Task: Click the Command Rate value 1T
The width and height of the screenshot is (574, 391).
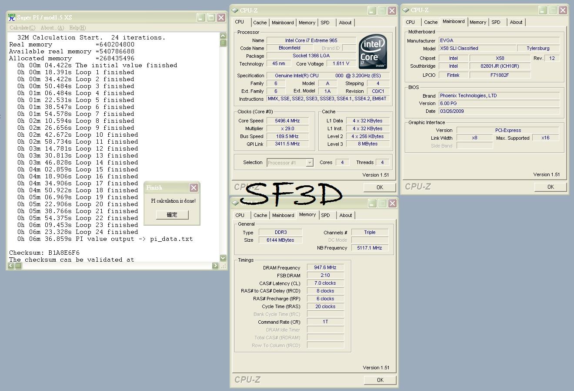Action: 325,322
